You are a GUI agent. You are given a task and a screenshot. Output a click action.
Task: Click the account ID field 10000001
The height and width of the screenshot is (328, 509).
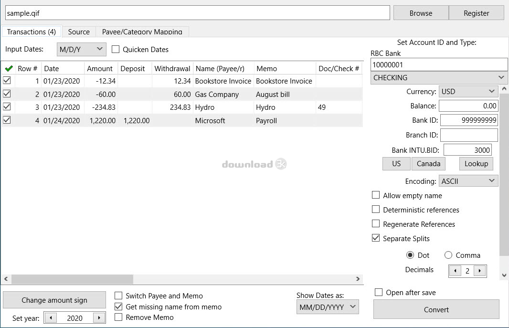coord(439,64)
